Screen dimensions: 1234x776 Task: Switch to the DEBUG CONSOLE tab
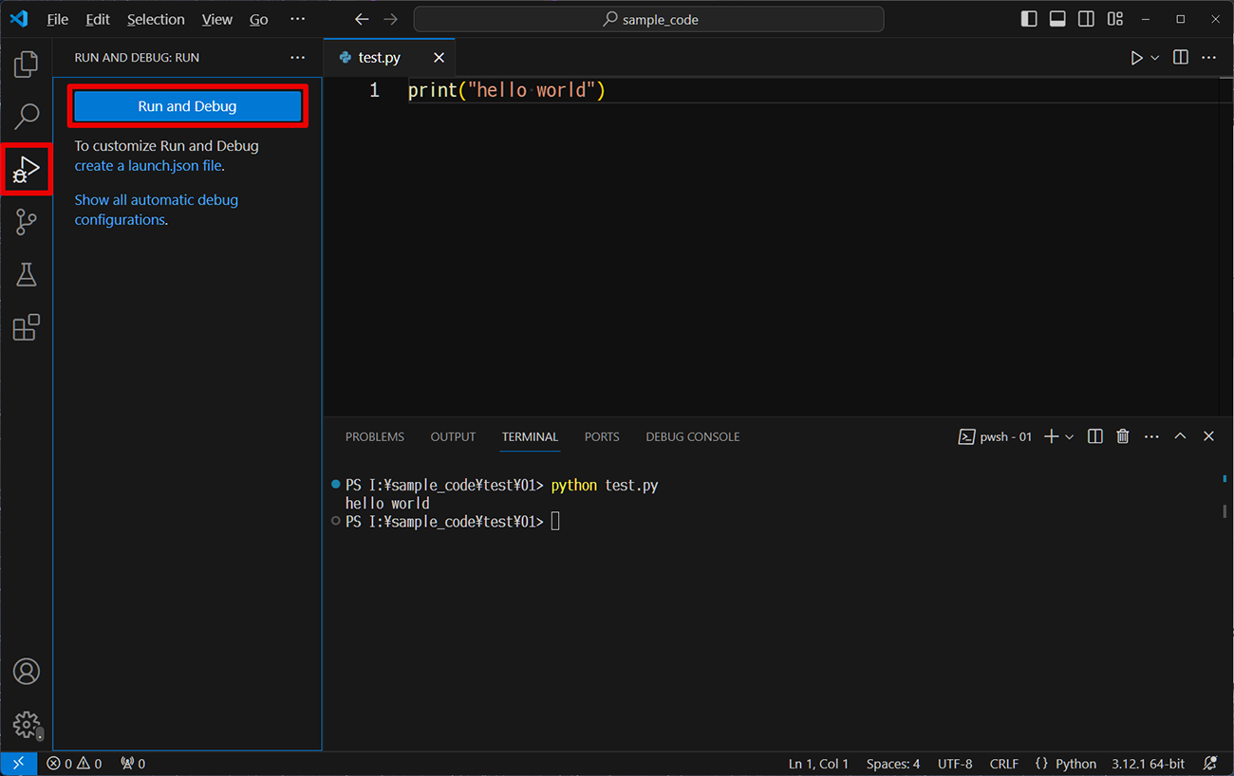pyautogui.click(x=692, y=436)
